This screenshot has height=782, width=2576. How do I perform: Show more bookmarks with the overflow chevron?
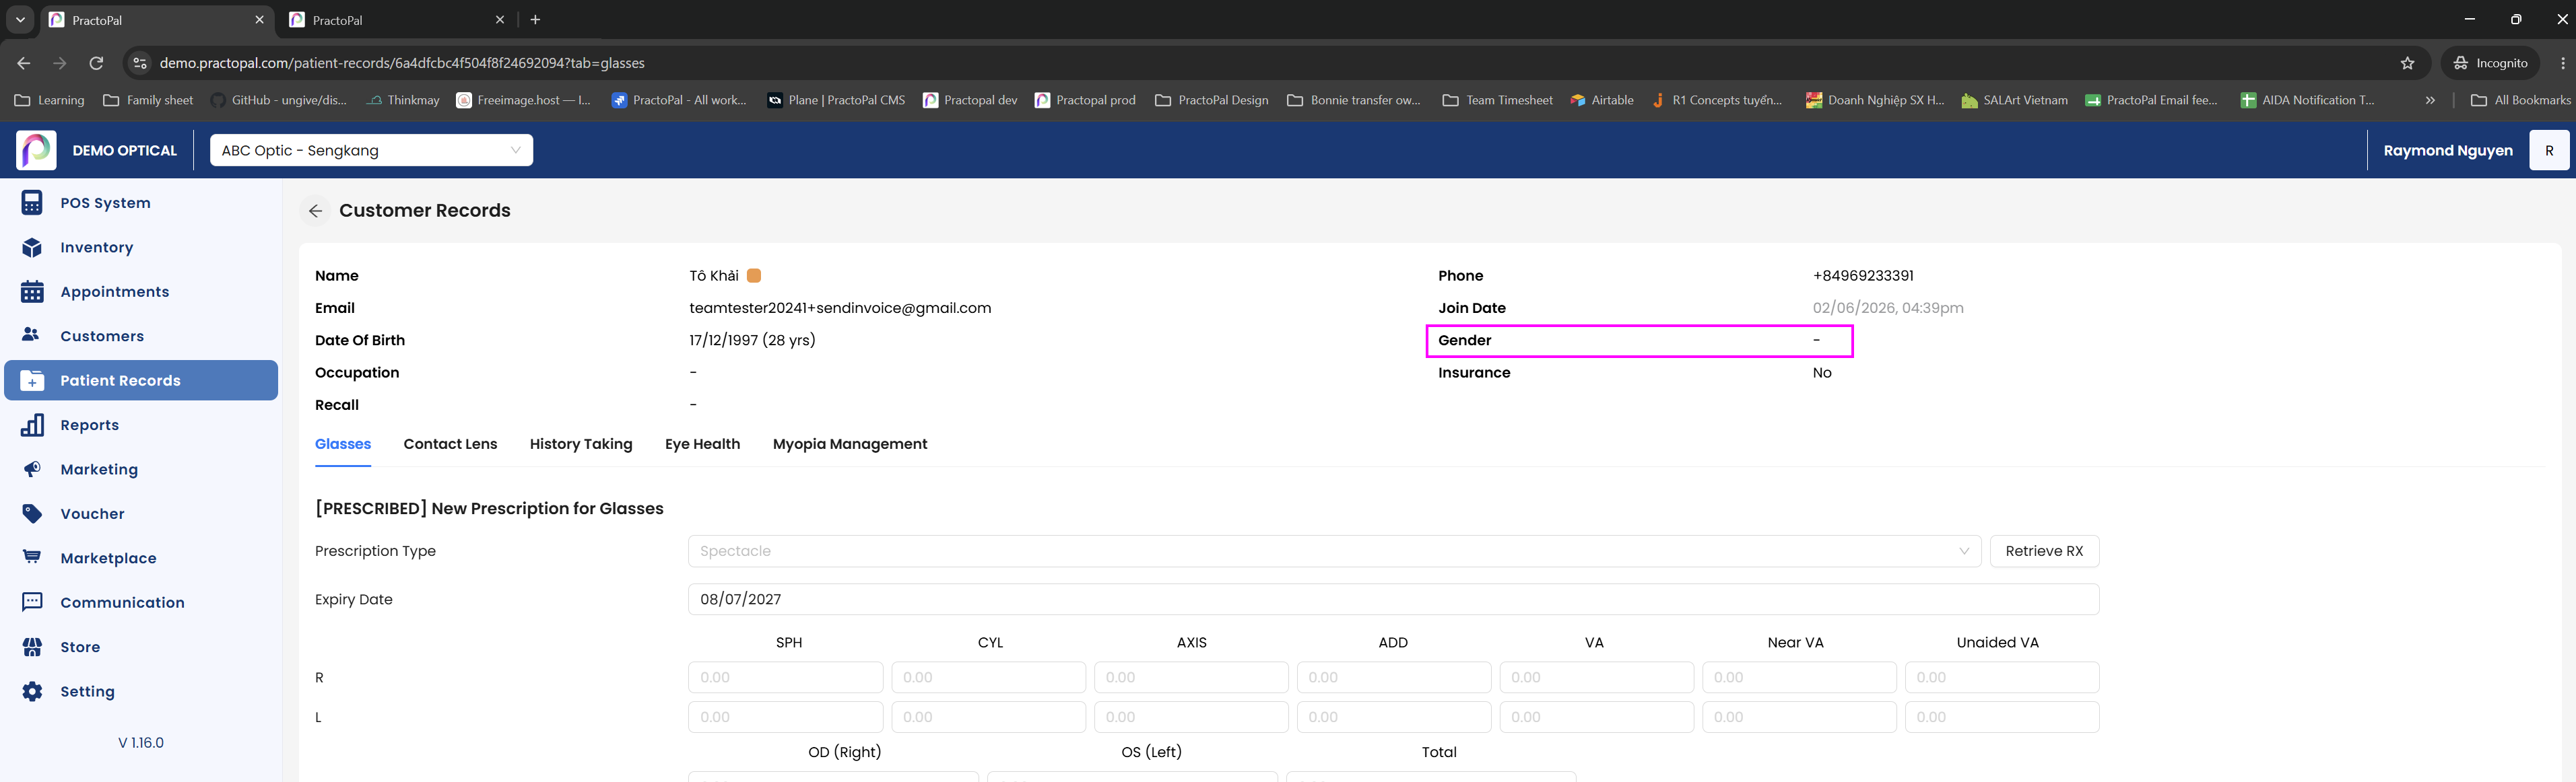2430,100
